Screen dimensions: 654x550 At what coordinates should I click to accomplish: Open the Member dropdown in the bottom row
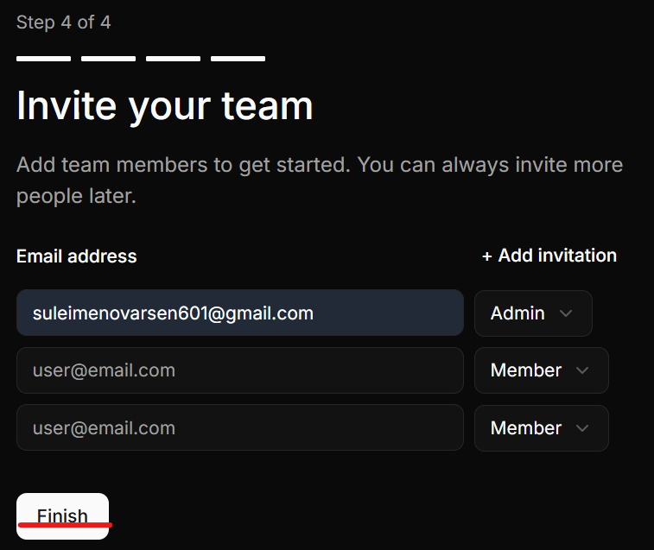(541, 428)
